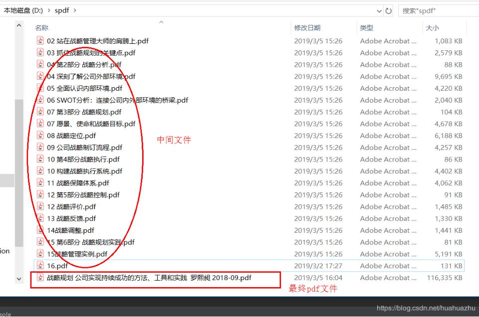Screen dimensions: 479x317
Task: Click the PDF icon next to 12 战略评价.pdf
Action: click(x=40, y=206)
